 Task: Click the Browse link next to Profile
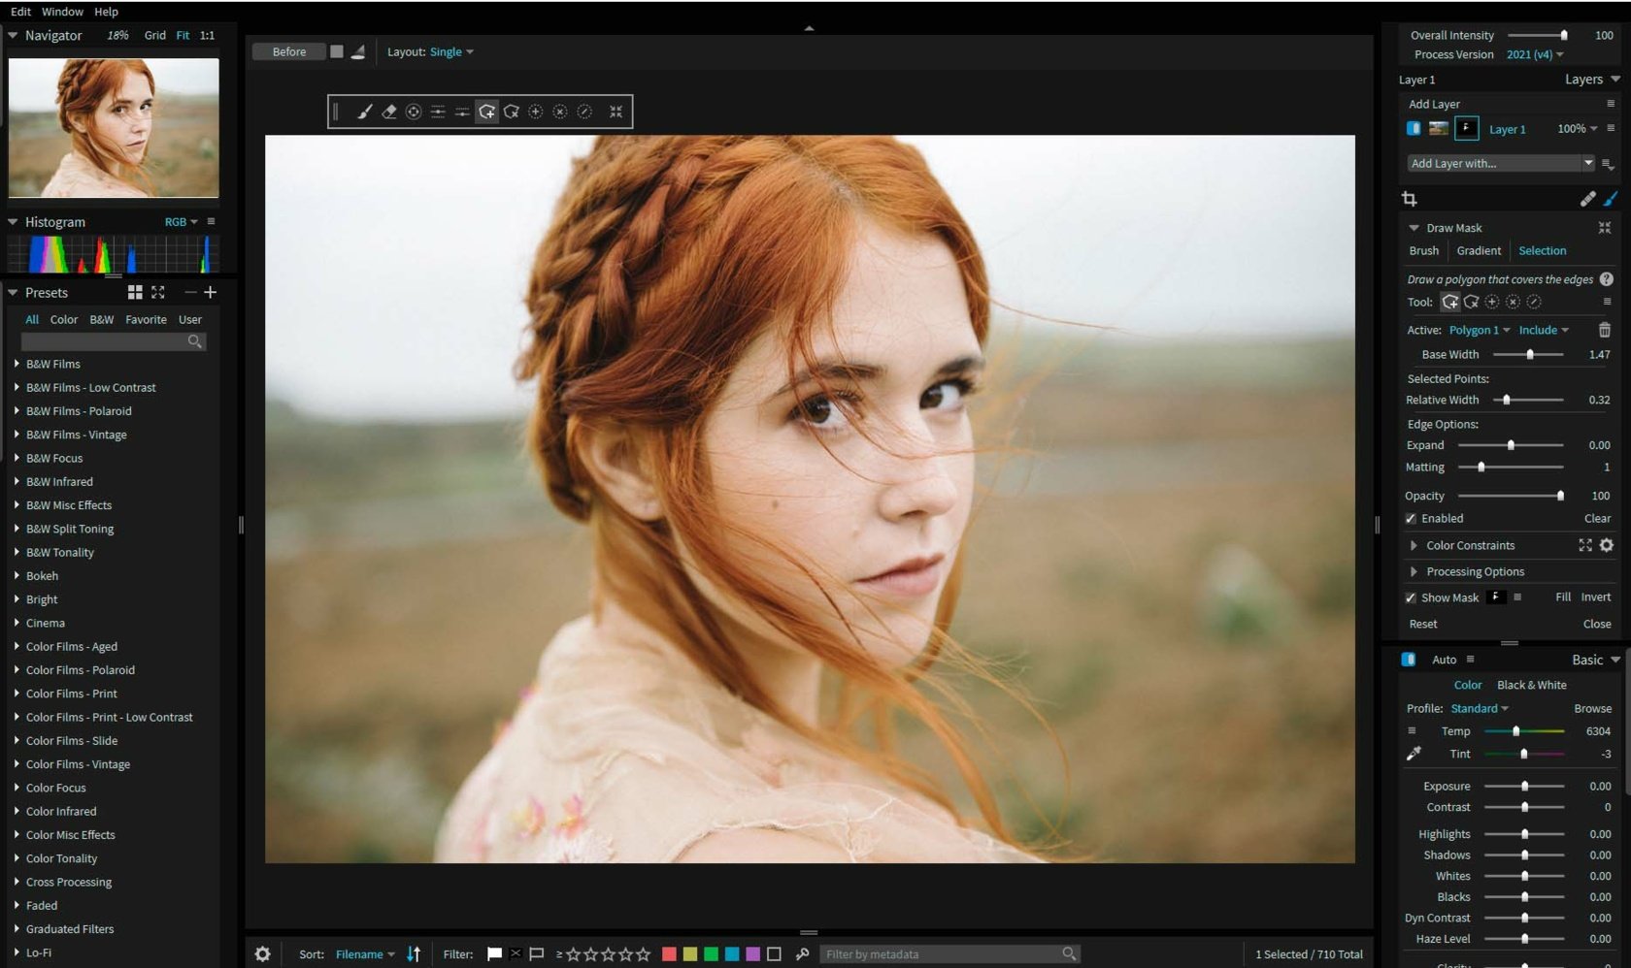[1592, 708]
